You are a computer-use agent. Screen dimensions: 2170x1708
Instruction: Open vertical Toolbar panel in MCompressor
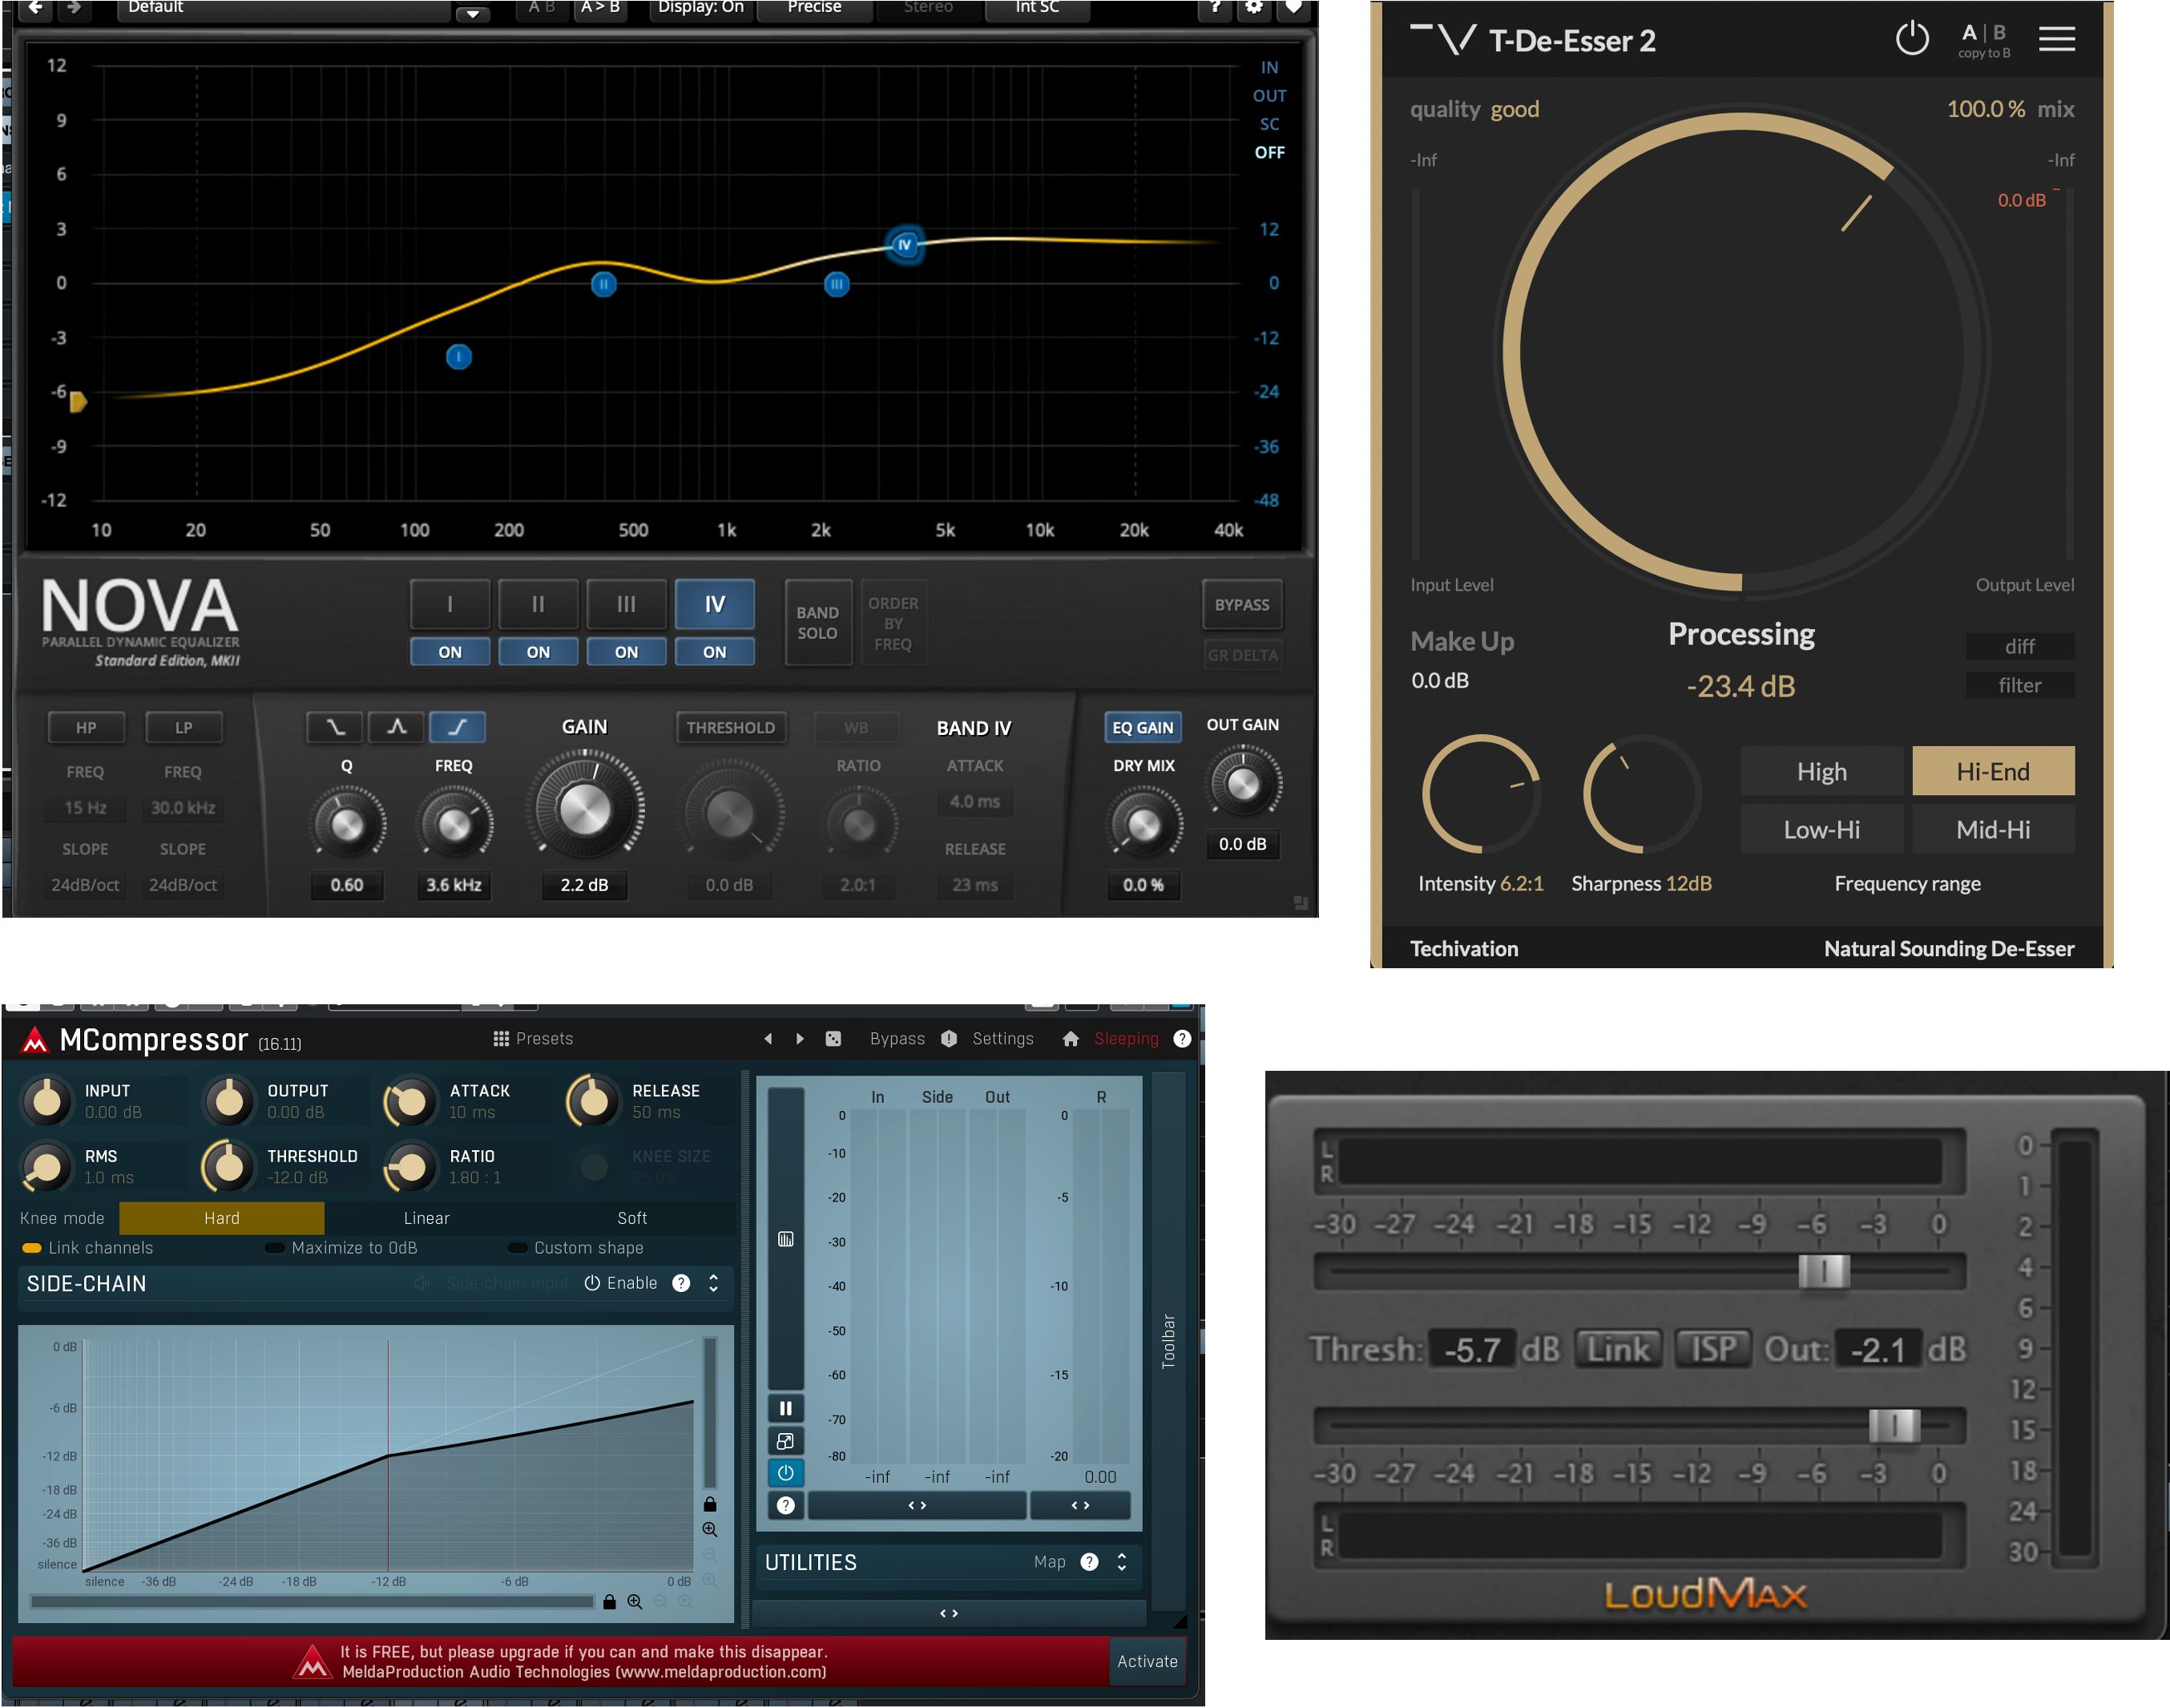(1168, 1340)
